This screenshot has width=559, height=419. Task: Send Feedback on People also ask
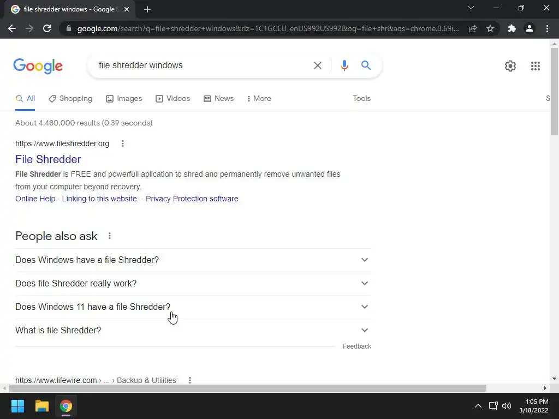356,346
